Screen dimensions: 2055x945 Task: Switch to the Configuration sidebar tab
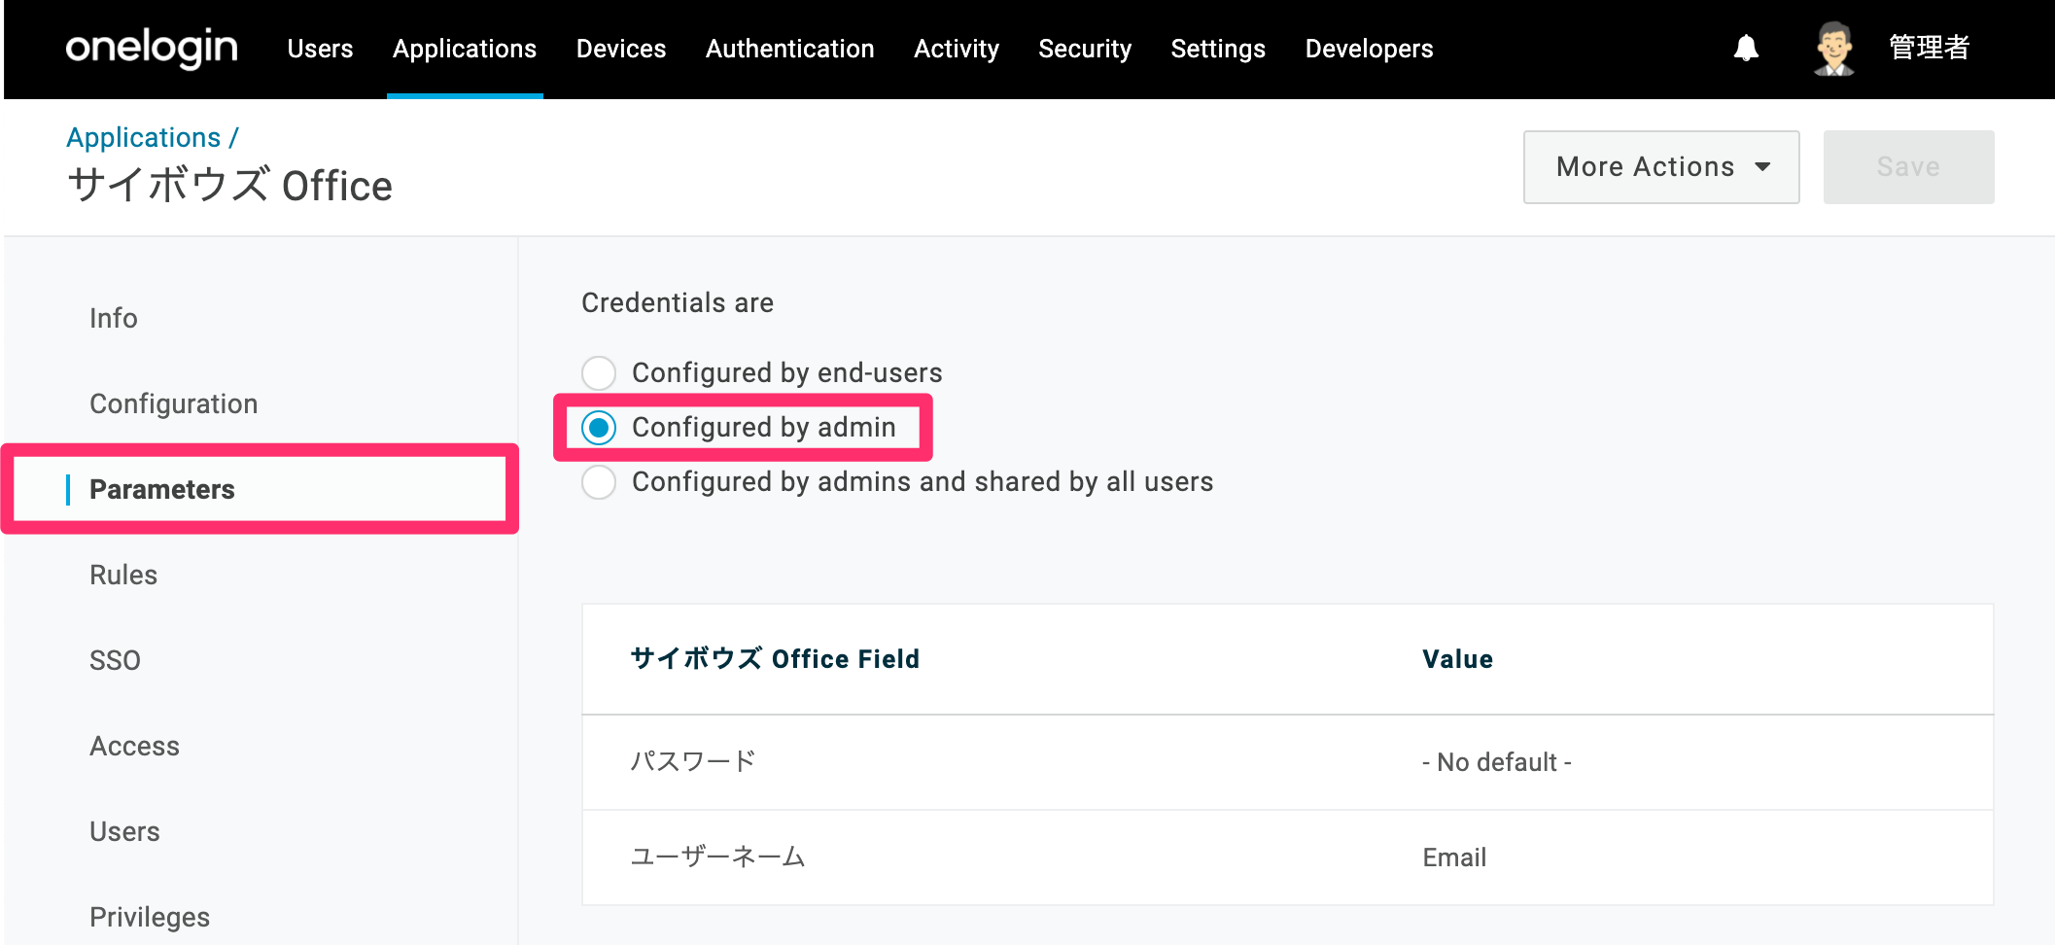[x=174, y=403]
